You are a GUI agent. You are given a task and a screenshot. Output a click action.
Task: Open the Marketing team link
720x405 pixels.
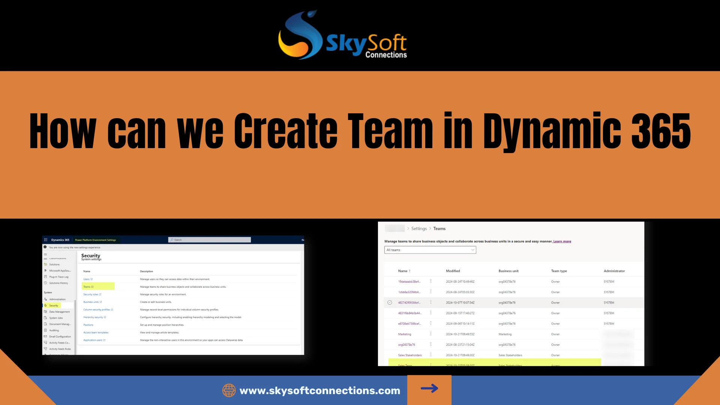[405, 334]
